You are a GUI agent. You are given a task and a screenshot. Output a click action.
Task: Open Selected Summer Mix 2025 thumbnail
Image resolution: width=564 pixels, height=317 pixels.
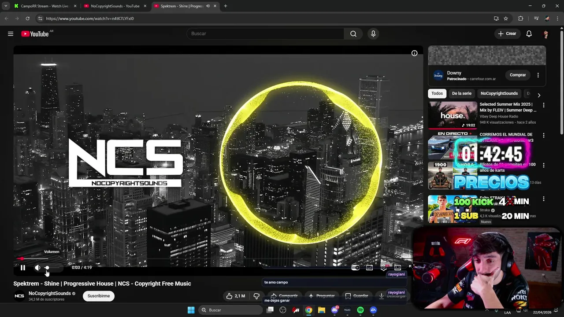453,115
